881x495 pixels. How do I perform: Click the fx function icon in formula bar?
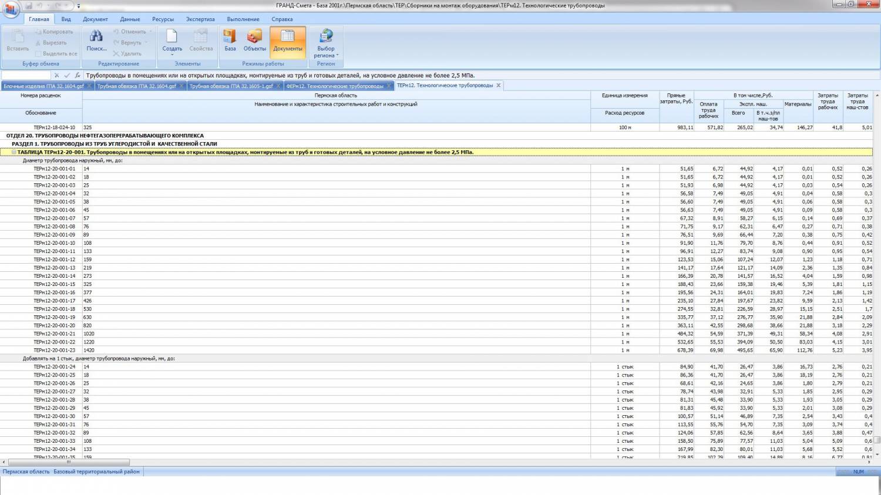tap(78, 76)
